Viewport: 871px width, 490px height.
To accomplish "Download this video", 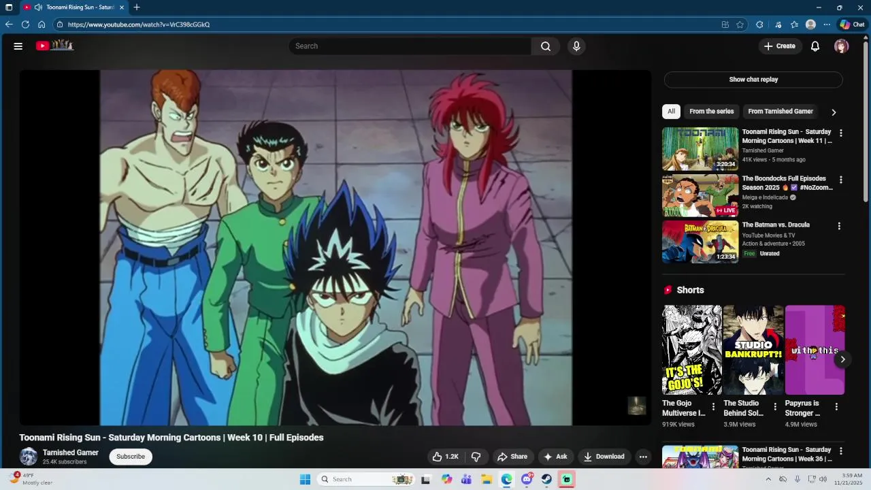I will pyautogui.click(x=604, y=457).
